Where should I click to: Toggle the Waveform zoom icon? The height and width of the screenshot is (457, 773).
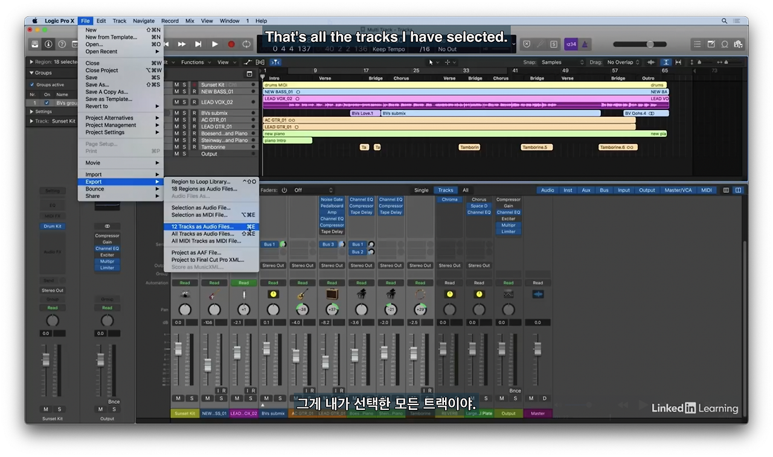[651, 62]
